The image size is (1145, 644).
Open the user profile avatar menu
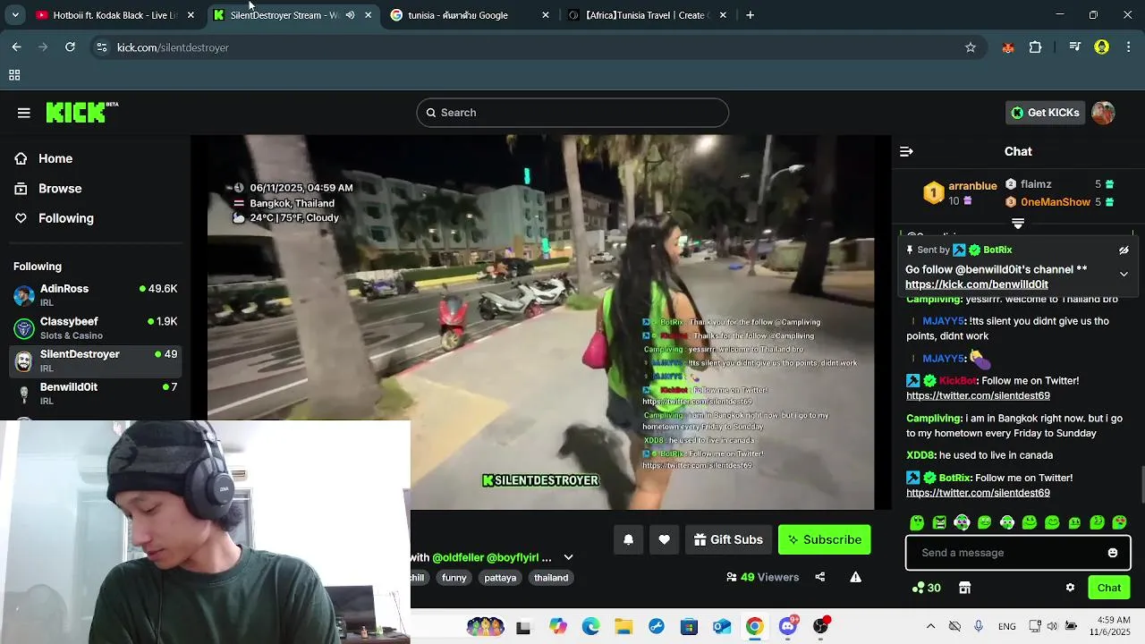coord(1103,112)
